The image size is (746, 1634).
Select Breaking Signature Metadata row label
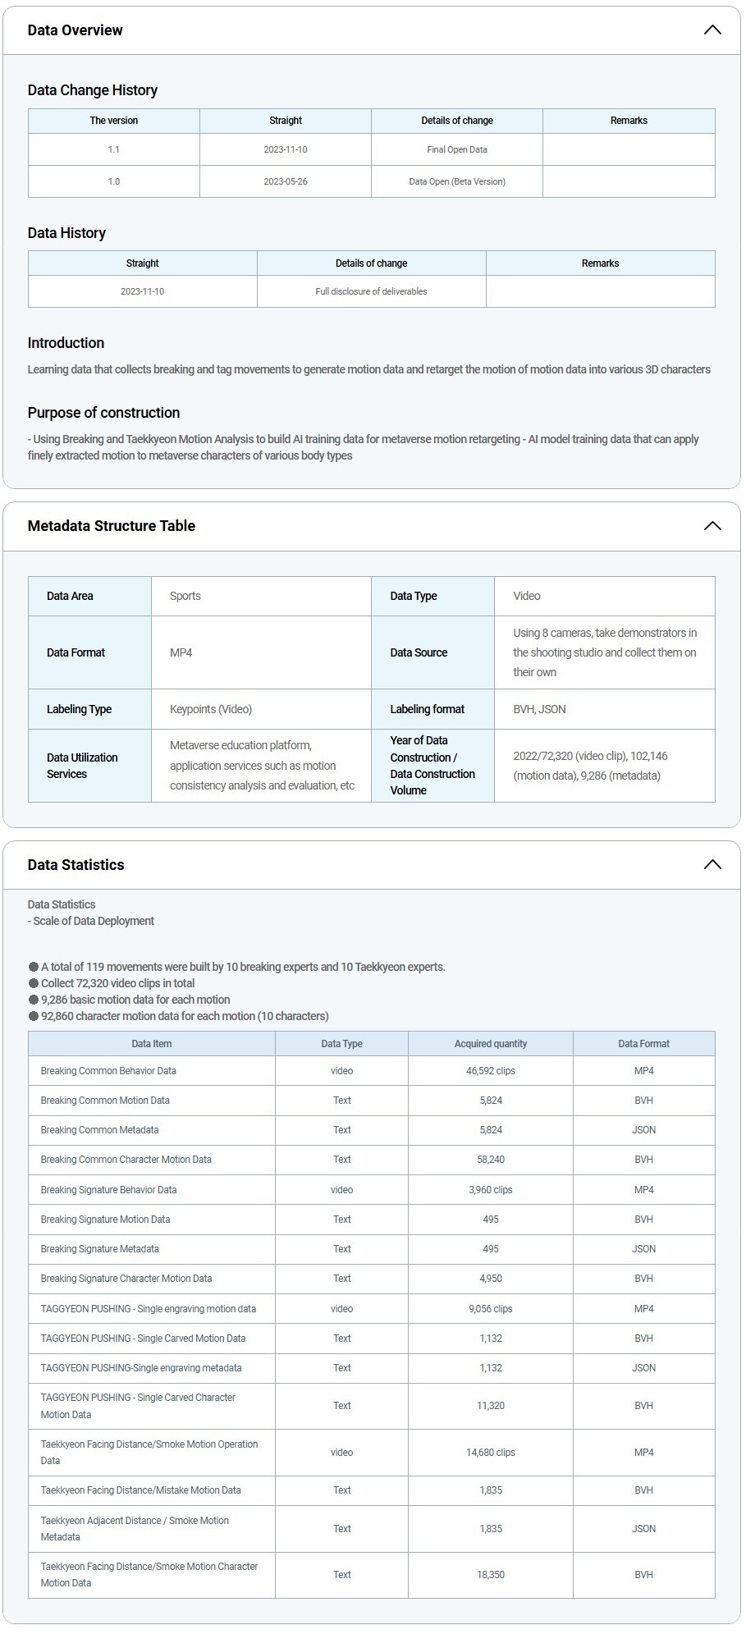[99, 1249]
